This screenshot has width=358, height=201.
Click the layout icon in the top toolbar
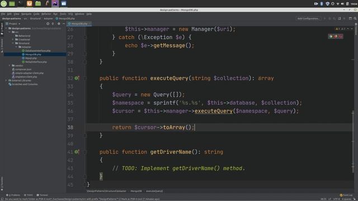(350, 18)
